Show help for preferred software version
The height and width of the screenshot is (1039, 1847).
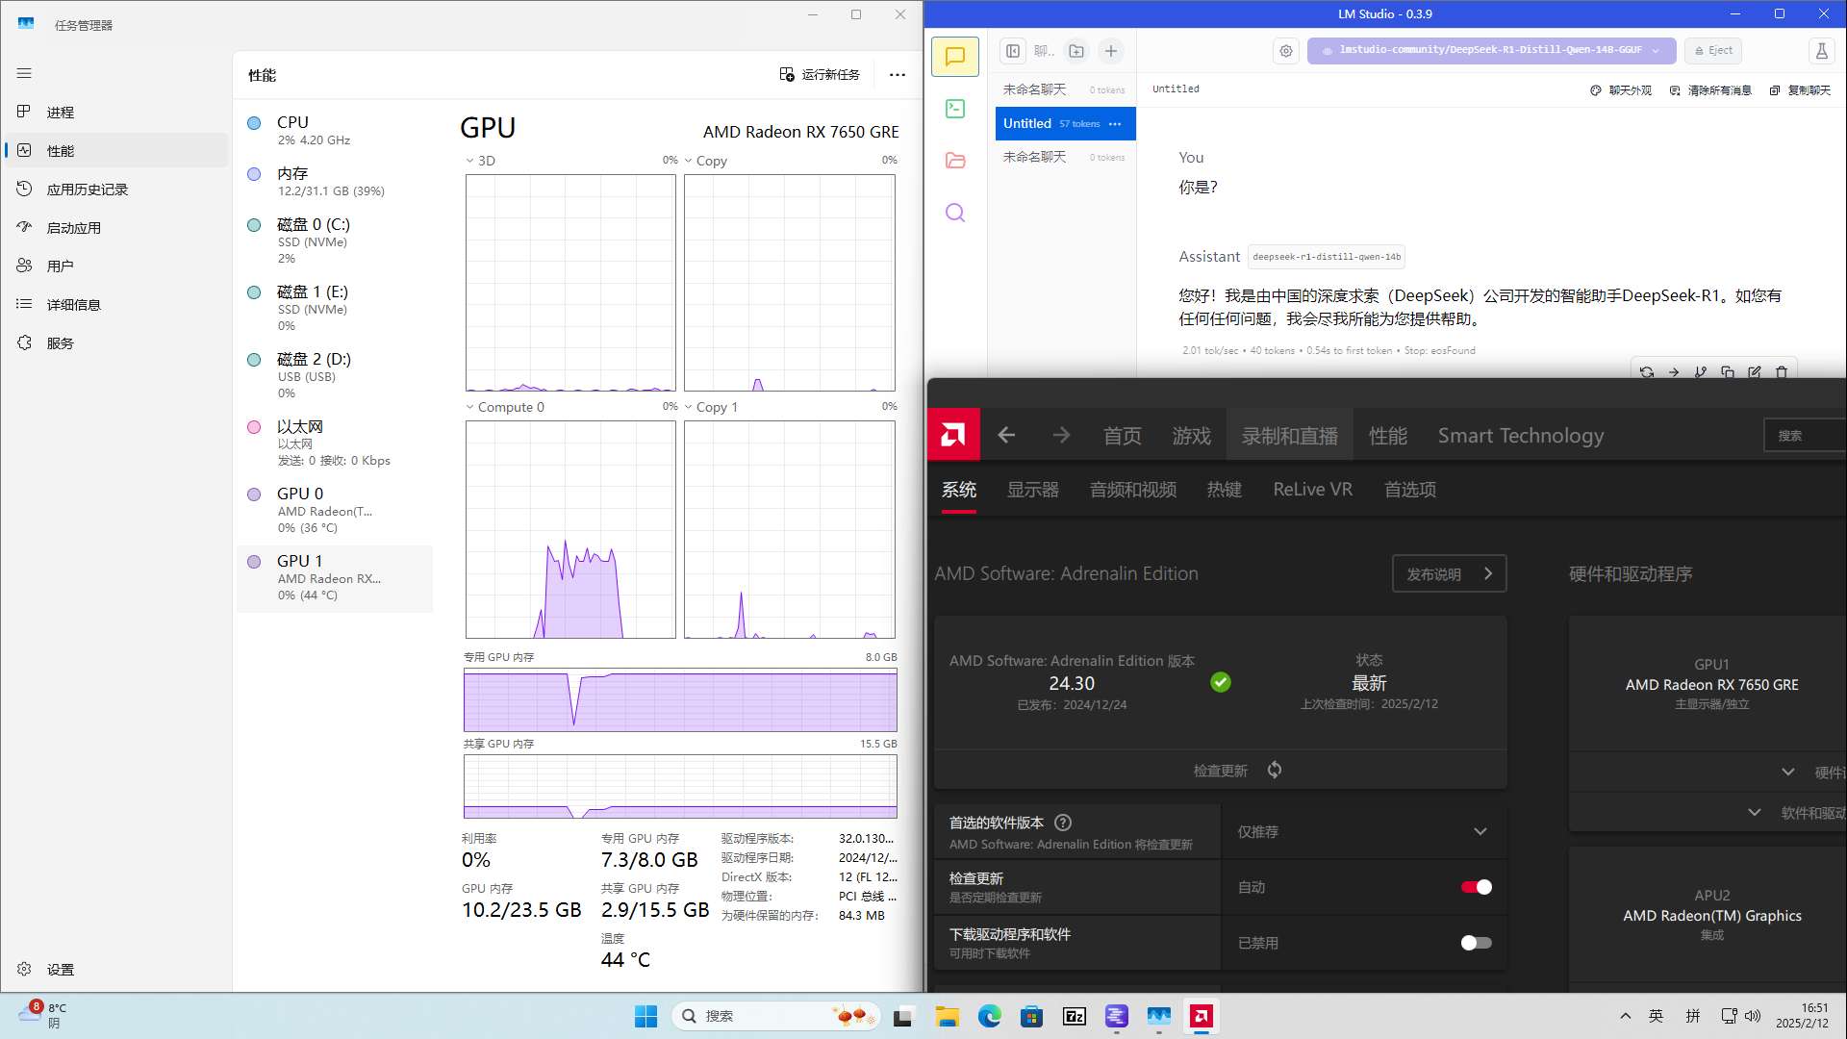pyautogui.click(x=1063, y=823)
